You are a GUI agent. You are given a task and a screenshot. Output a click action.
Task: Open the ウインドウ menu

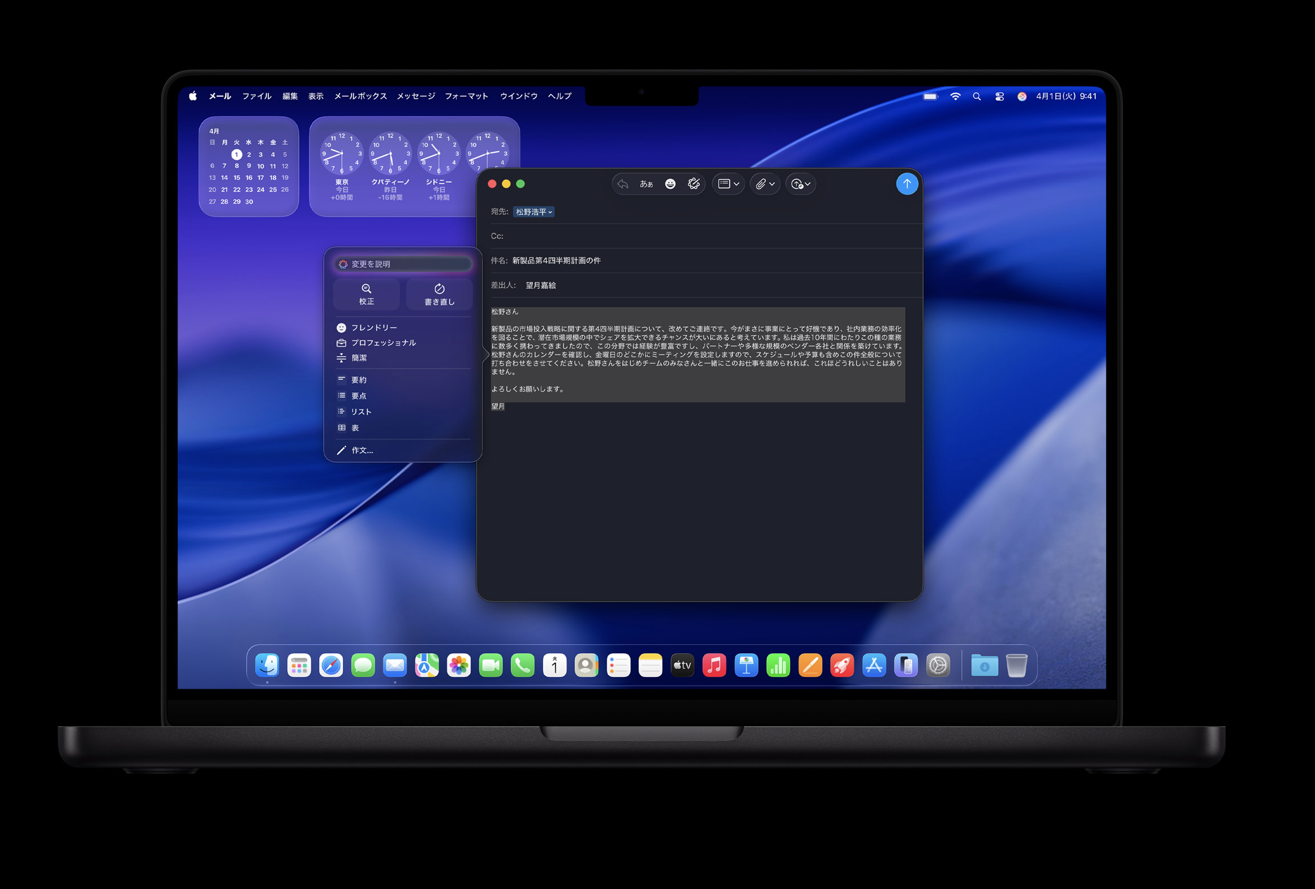pos(519,96)
